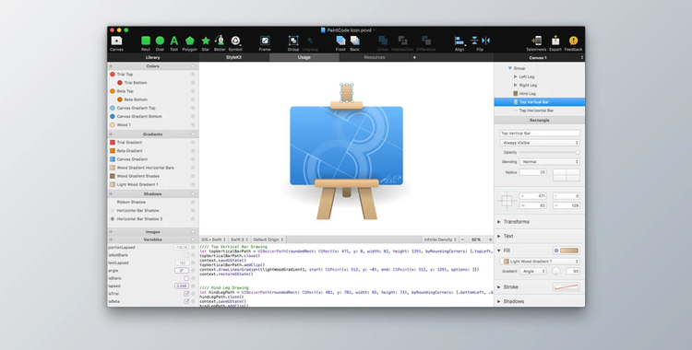
Task: Toggle the isTrial variable checkbox
Action: [186, 294]
